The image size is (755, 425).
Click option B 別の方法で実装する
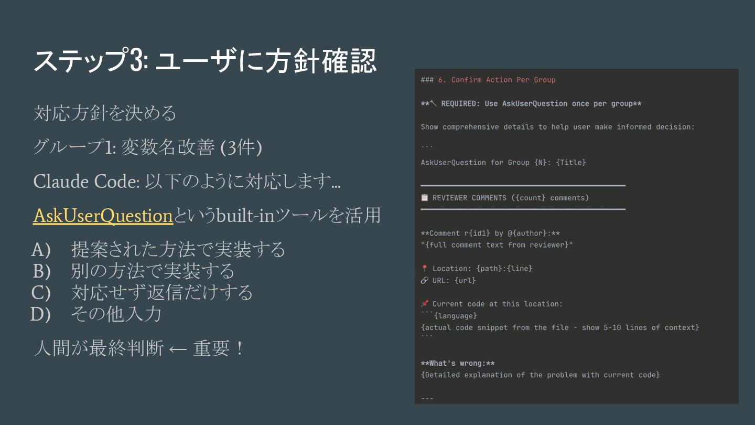[133, 271]
